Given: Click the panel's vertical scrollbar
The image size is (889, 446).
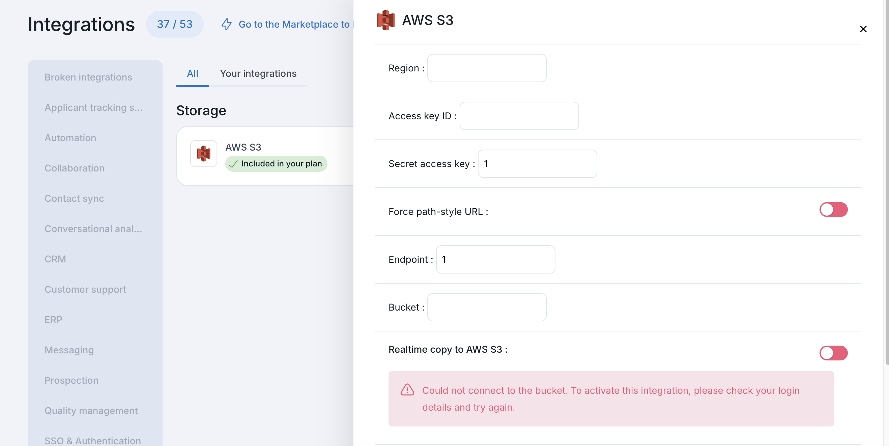Looking at the screenshot, I should pos(886,183).
